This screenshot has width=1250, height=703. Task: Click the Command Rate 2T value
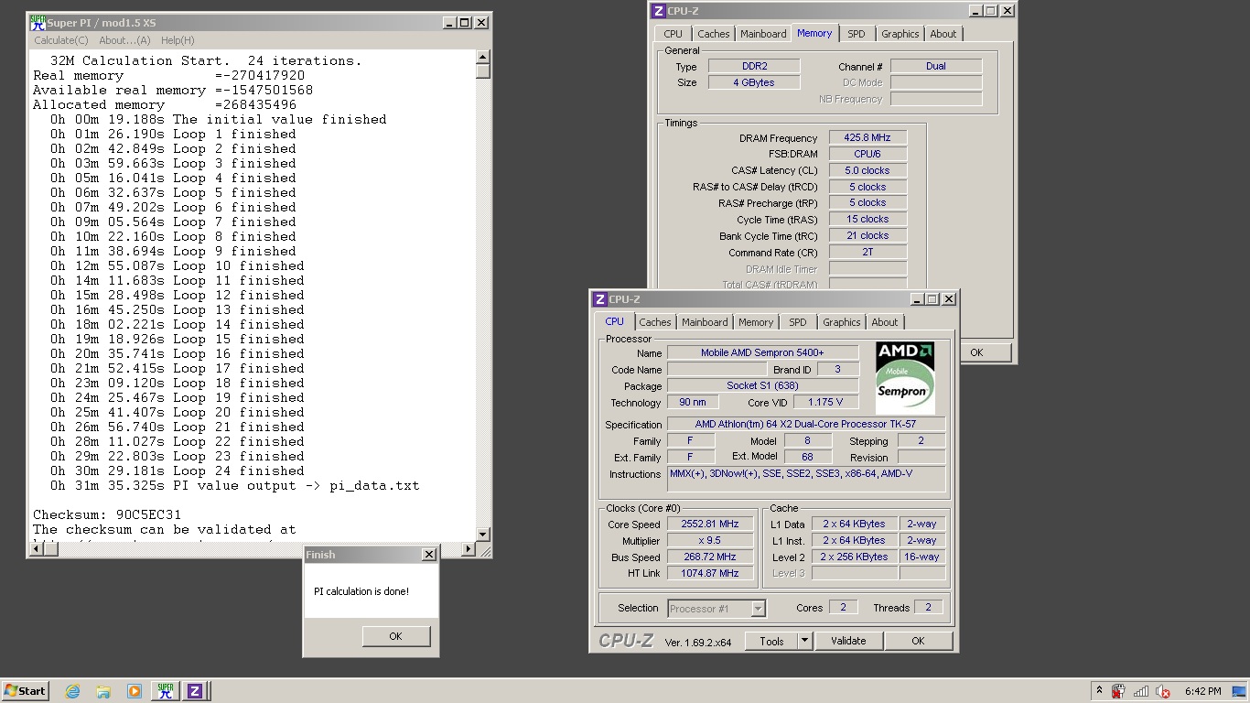[867, 252]
